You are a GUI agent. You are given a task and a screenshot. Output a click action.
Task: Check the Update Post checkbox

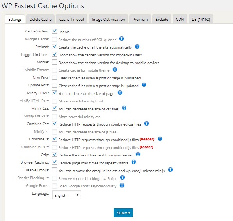tap(54, 85)
